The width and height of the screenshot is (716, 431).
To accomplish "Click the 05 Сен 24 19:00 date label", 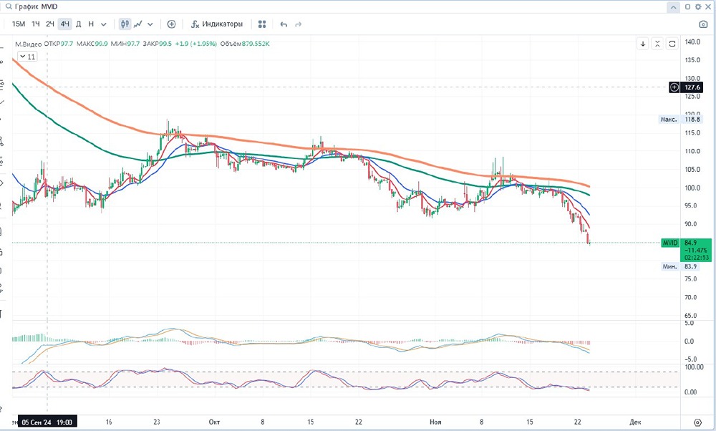I will pyautogui.click(x=47, y=422).
